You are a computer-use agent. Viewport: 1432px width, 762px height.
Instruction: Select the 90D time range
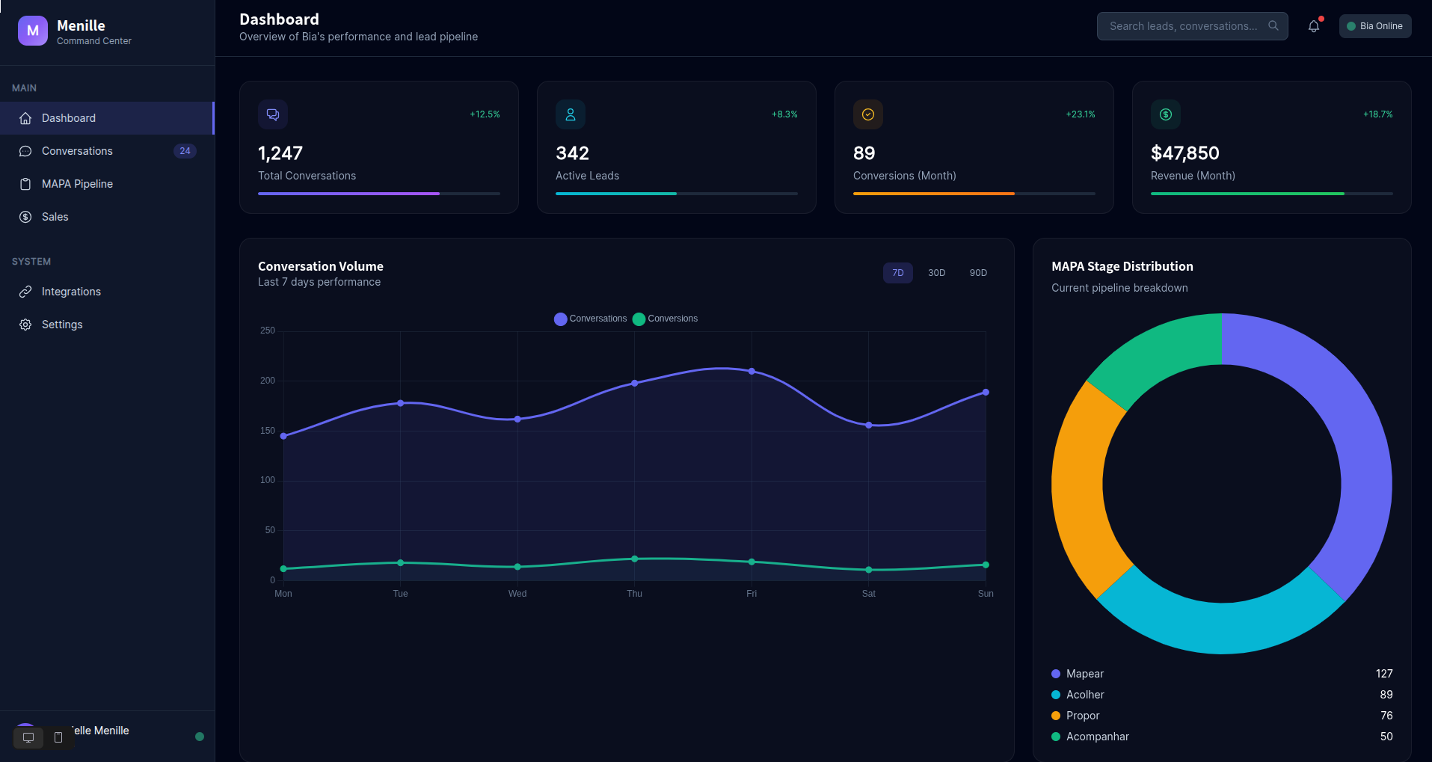coord(978,273)
